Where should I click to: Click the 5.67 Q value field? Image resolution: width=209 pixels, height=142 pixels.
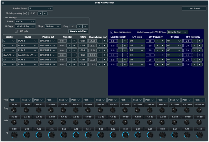click(x=113, y=129)
